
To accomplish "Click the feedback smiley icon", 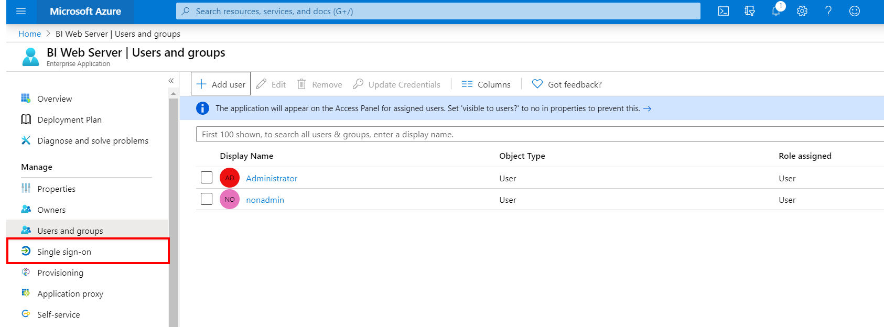I will click(x=855, y=11).
